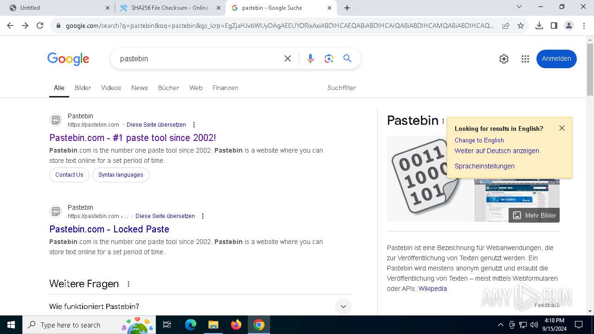Click the Syntax languages chip
The width and height of the screenshot is (594, 334).
click(x=121, y=175)
